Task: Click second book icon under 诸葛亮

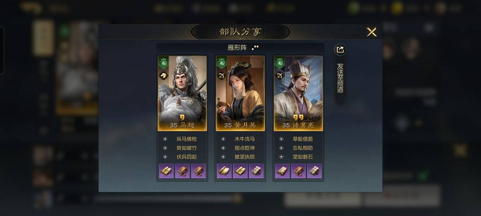Action: (x=298, y=171)
